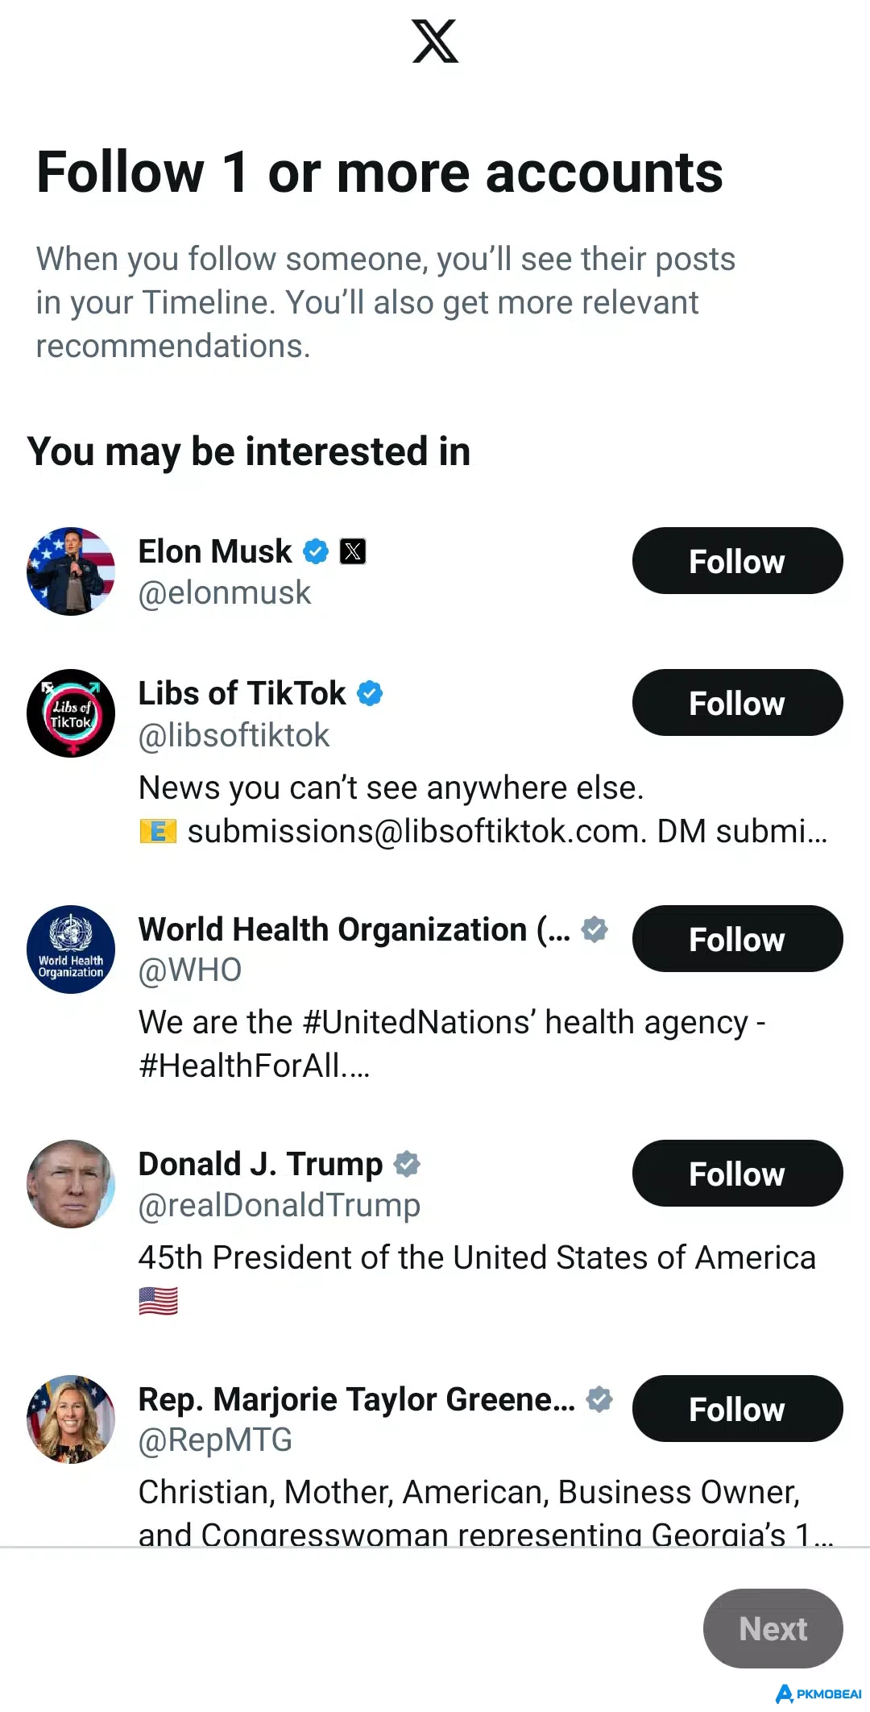Click Elon Musk's blue verified badge
This screenshot has height=1712, width=870.
pyautogui.click(x=316, y=552)
